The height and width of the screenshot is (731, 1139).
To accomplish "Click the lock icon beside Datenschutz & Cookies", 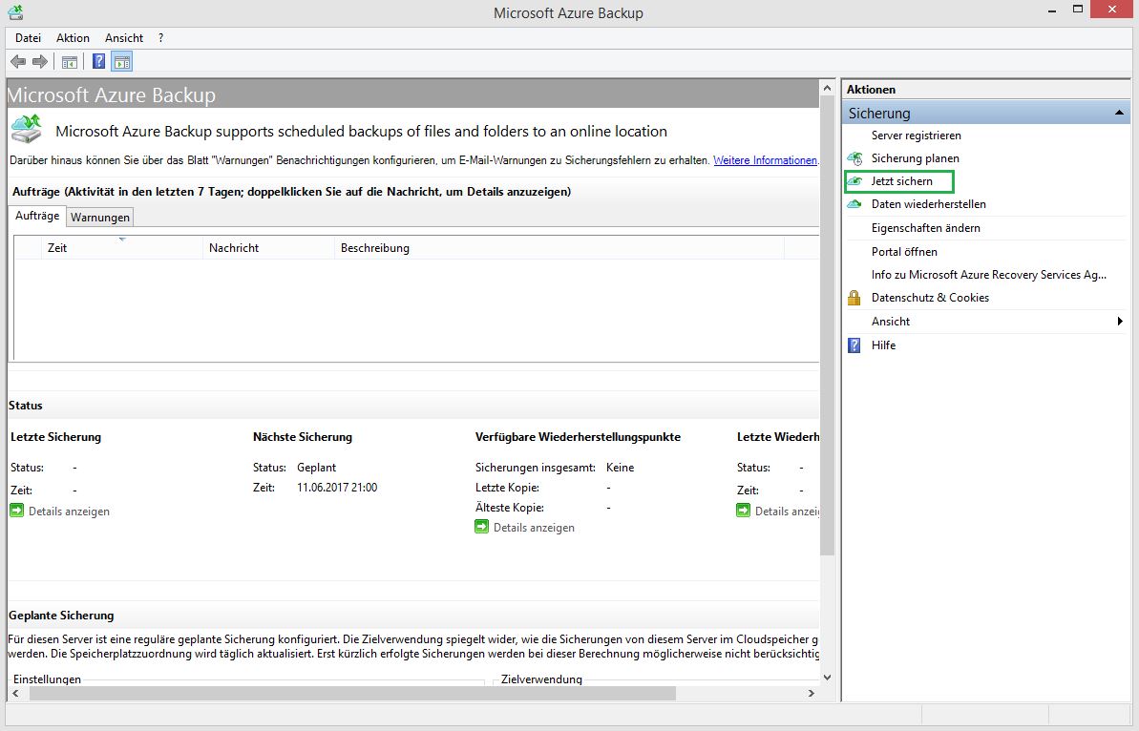I will 854,297.
